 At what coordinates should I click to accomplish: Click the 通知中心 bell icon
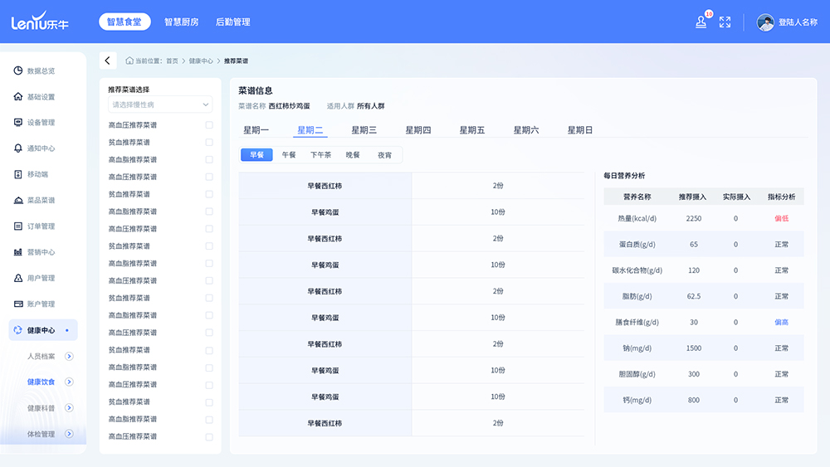[x=18, y=148]
